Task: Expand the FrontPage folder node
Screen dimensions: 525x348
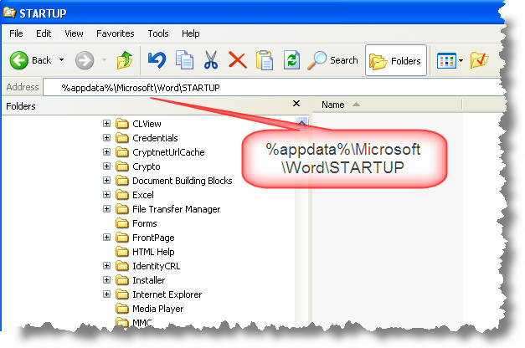Action: tap(106, 238)
